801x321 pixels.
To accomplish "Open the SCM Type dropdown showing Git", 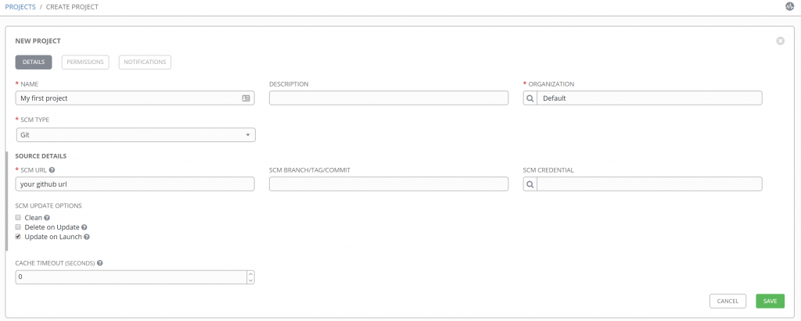I will point(135,135).
